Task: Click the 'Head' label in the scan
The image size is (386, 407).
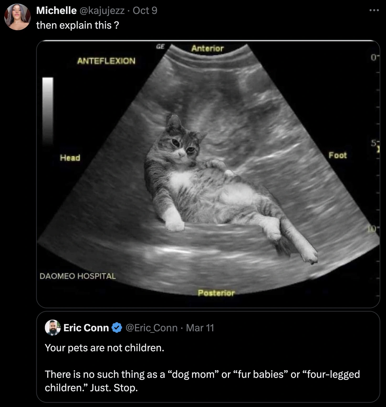Action: (70, 158)
